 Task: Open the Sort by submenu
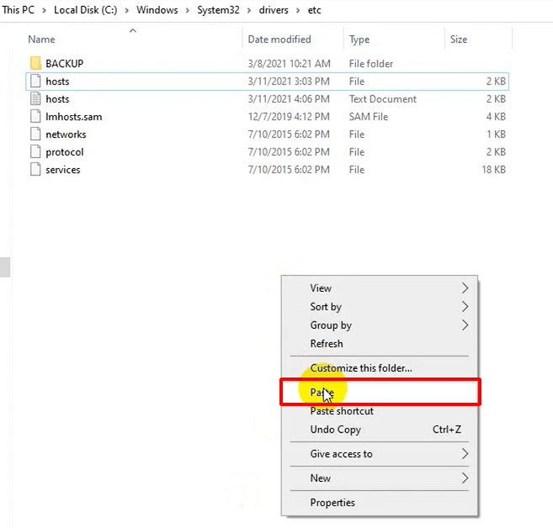coord(380,306)
